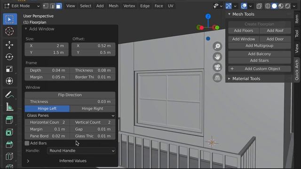Open the Edit Mode dropdown
Viewport: 301px width, 169px height.
click(22, 6)
